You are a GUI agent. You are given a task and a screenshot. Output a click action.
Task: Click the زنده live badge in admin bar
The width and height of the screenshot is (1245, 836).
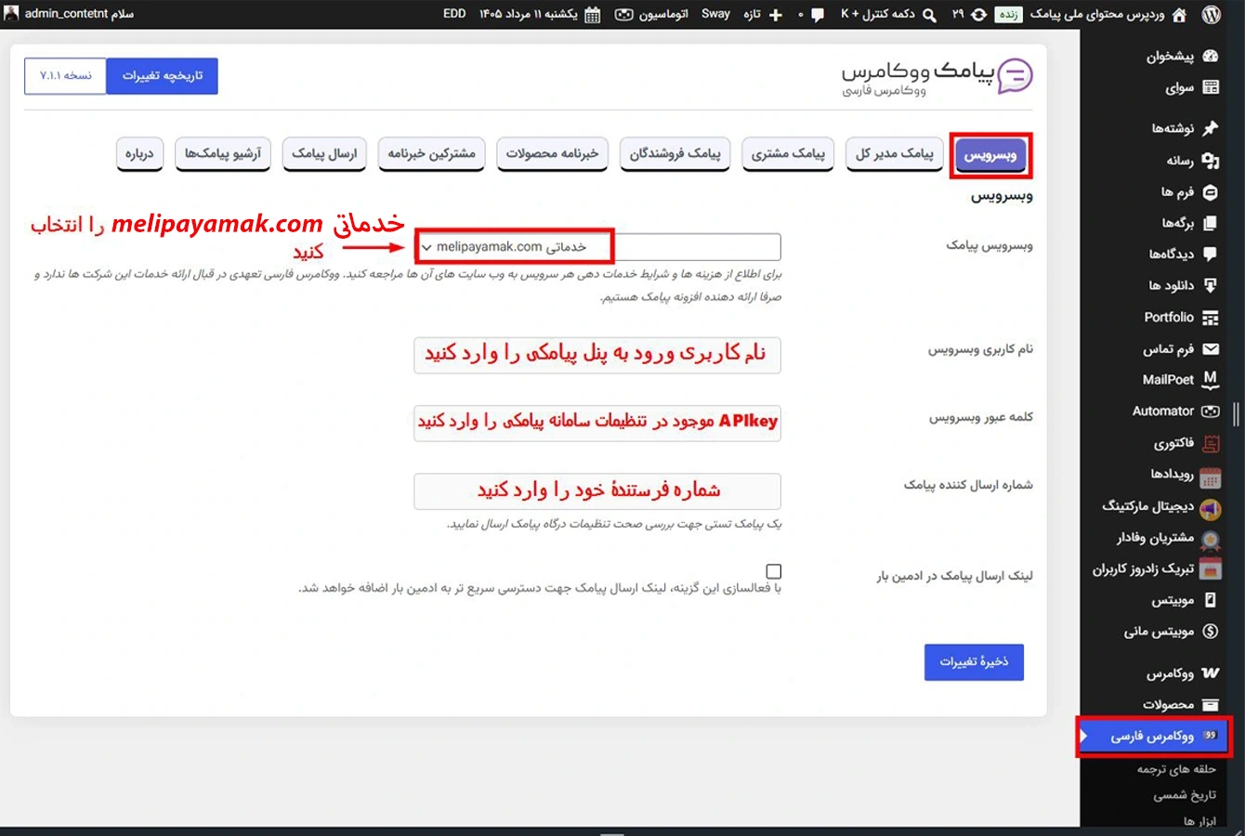pos(1009,15)
